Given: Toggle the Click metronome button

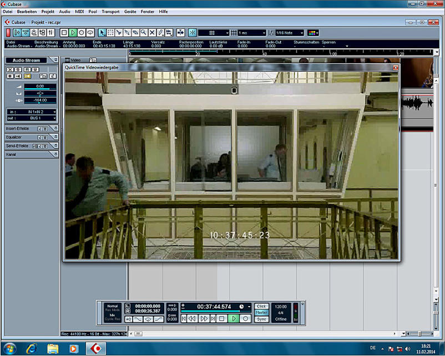Looking at the screenshot, I should 261,306.
